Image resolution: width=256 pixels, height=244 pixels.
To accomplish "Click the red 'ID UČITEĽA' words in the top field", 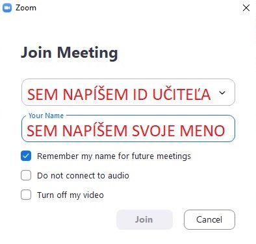I will pyautogui.click(x=172, y=94).
